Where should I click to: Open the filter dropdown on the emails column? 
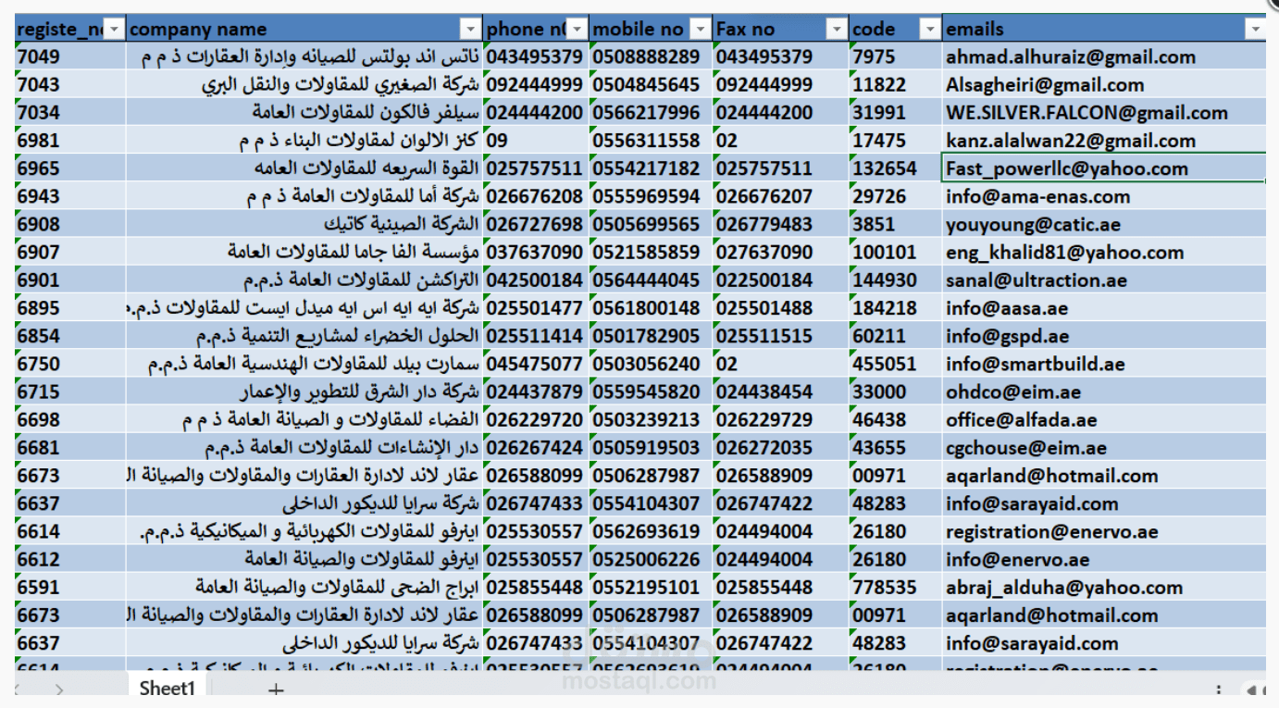(1257, 28)
